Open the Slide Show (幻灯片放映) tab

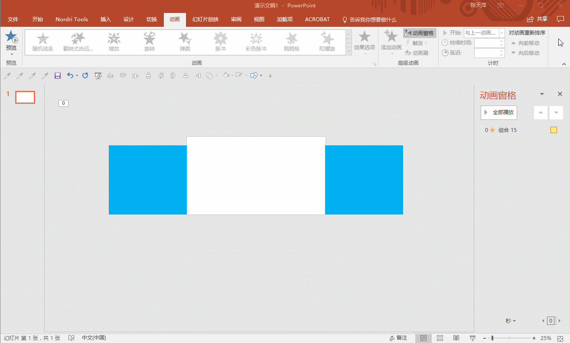pyautogui.click(x=205, y=19)
